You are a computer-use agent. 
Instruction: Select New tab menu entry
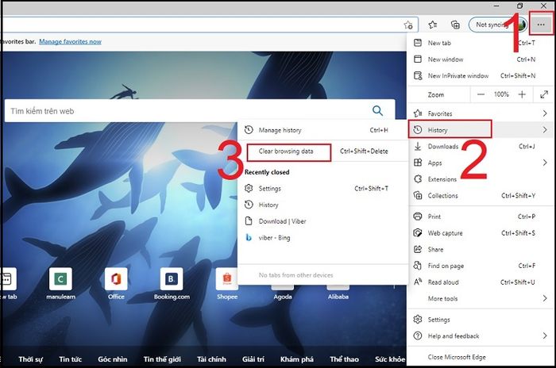(x=481, y=43)
